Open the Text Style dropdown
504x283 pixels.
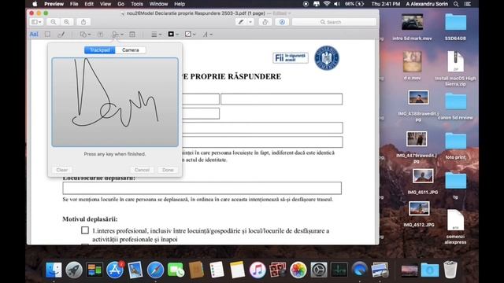(x=207, y=34)
